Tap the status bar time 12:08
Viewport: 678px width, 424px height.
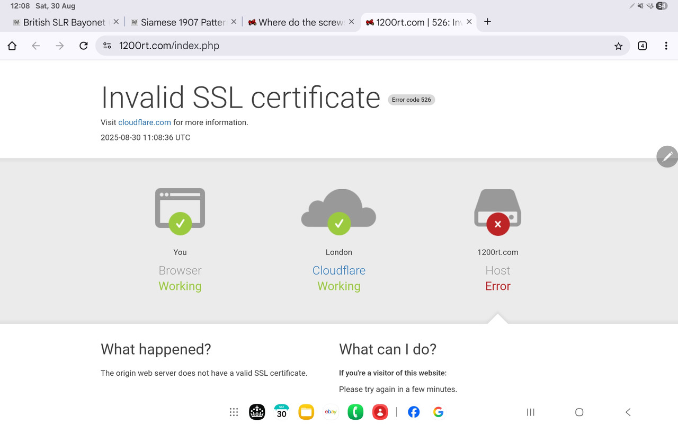pyautogui.click(x=20, y=6)
